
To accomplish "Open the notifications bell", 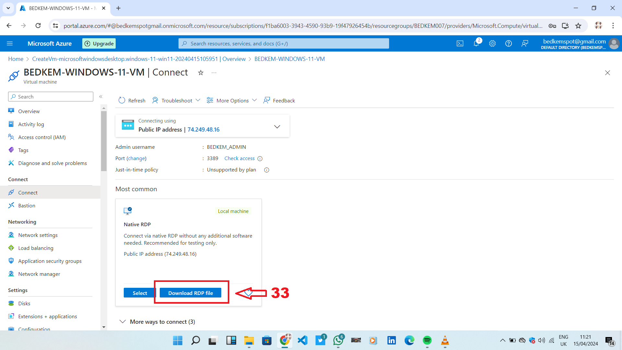I will (476, 43).
